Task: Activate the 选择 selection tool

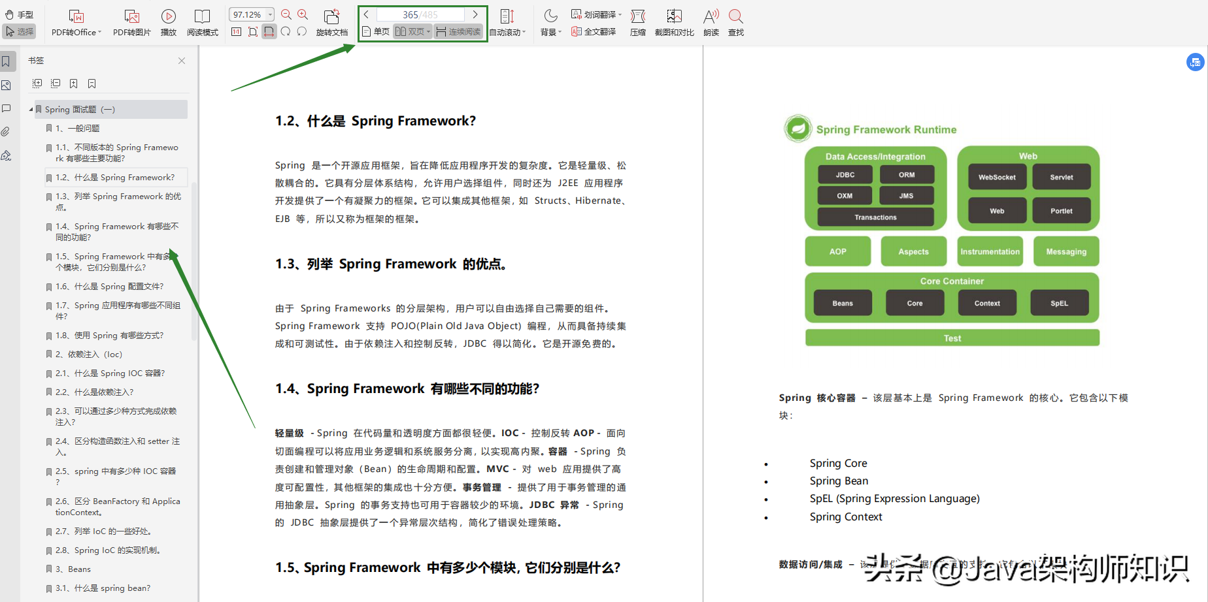Action: click(x=20, y=31)
